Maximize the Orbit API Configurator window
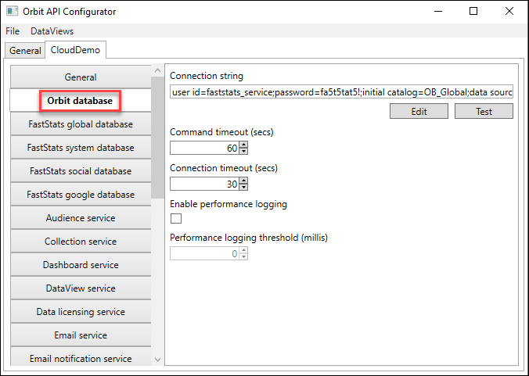The image size is (529, 376). (473, 11)
